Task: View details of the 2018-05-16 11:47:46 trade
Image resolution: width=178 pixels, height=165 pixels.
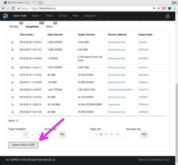Action: [x=13, y=75]
